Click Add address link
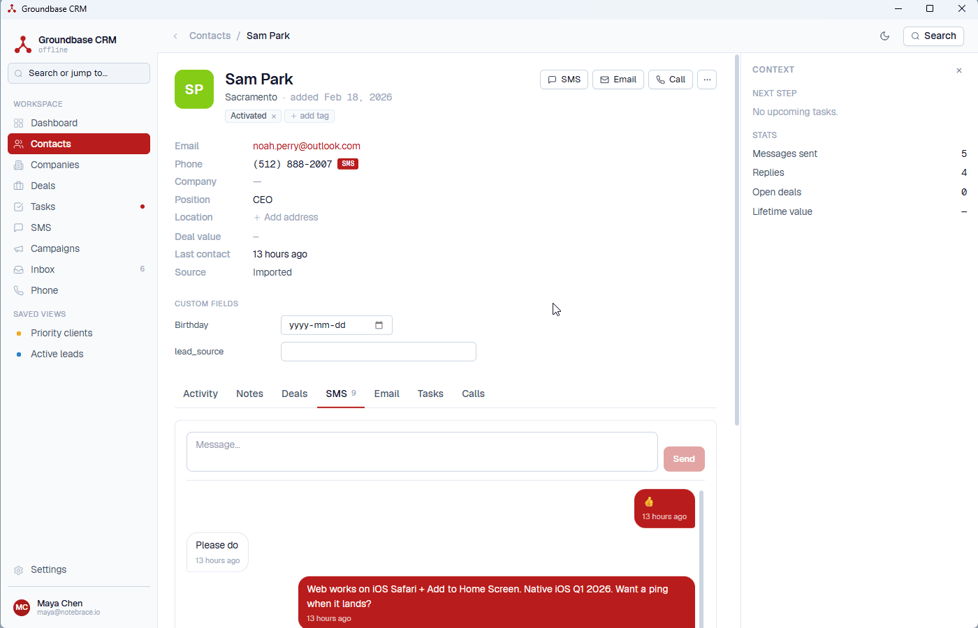The height and width of the screenshot is (628, 978). click(x=286, y=217)
